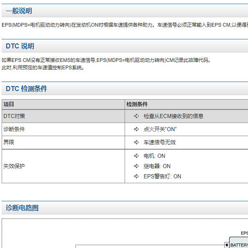Click arrow bullet beside 电机: ON
Screen dimensions: 248x248
click(x=137, y=156)
